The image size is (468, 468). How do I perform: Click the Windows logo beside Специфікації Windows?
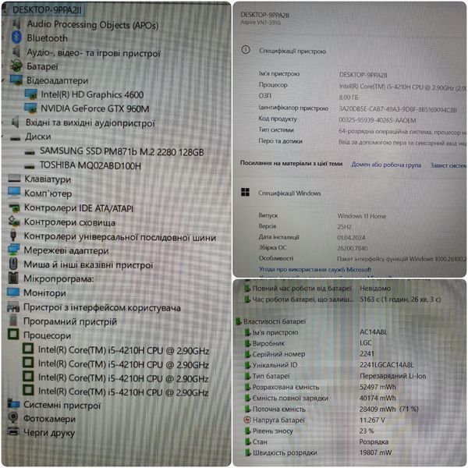coord(245,192)
